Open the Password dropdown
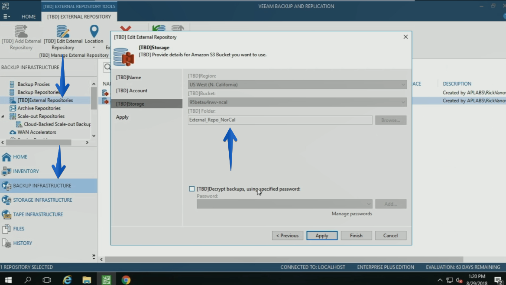 [x=284, y=204]
